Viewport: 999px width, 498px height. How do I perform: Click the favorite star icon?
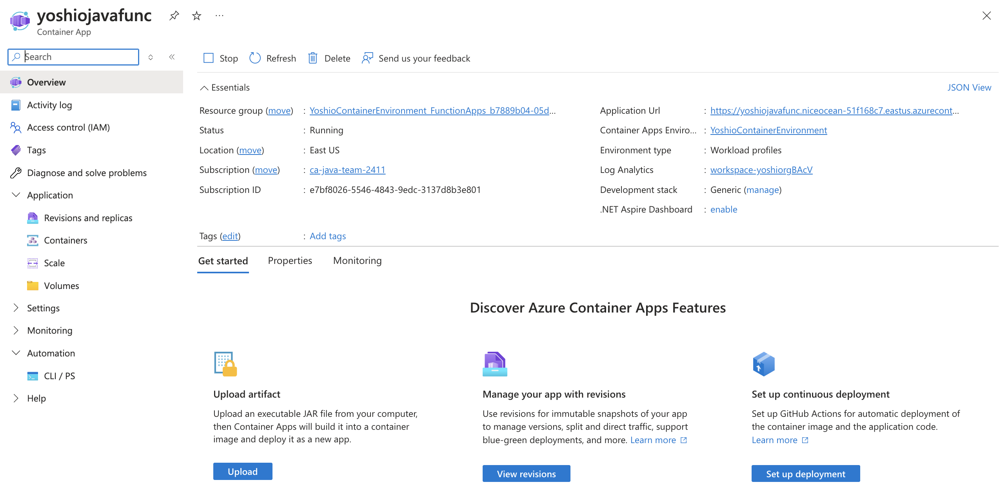click(x=196, y=16)
